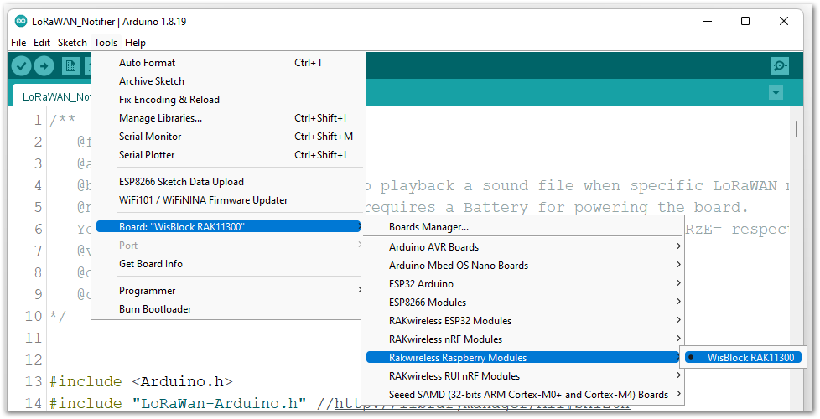Open the tab dropdown arrow button
The height and width of the screenshot is (419, 820).
pyautogui.click(x=776, y=93)
